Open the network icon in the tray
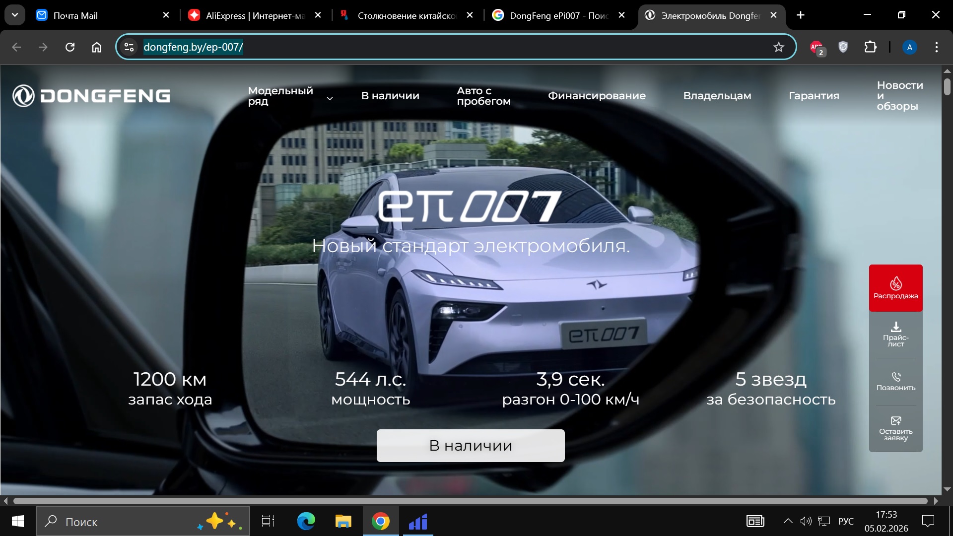This screenshot has height=536, width=953. tap(824, 521)
